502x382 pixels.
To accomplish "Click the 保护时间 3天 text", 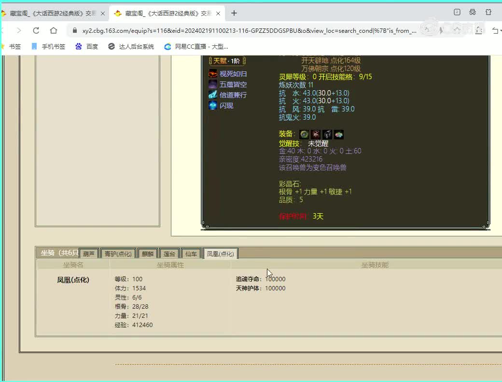I will tap(301, 216).
